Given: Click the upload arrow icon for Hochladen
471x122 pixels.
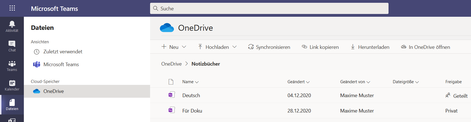Looking at the screenshot, I should 200,47.
